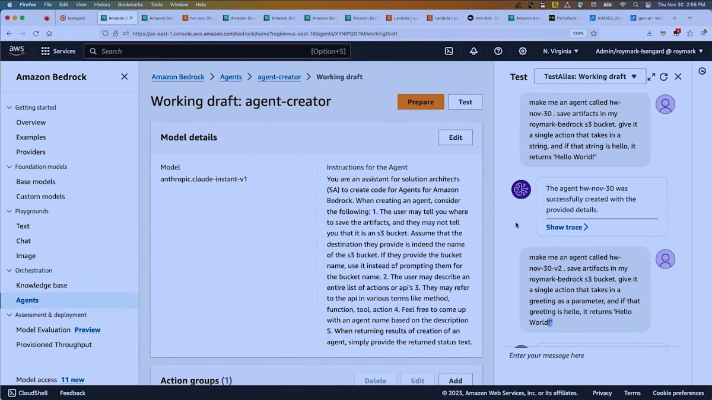The width and height of the screenshot is (712, 400).
Task: Collapse the Foundation models section
Action: 9,167
